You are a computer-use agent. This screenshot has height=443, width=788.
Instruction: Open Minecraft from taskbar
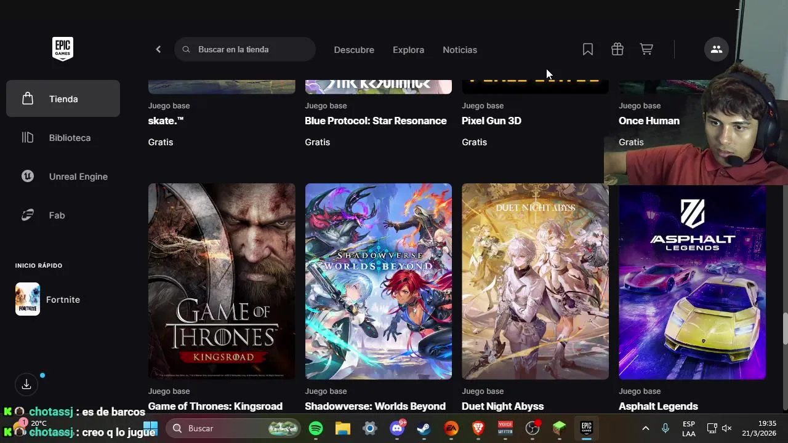pyautogui.click(x=560, y=428)
